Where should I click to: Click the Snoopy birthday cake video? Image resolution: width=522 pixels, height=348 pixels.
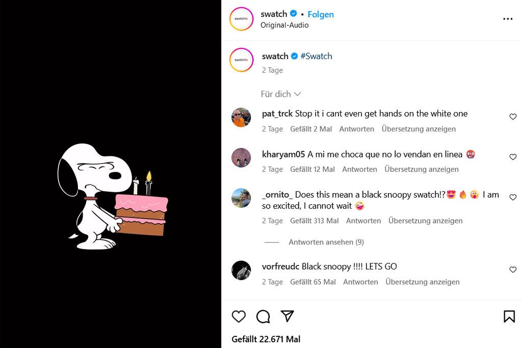tap(111, 174)
